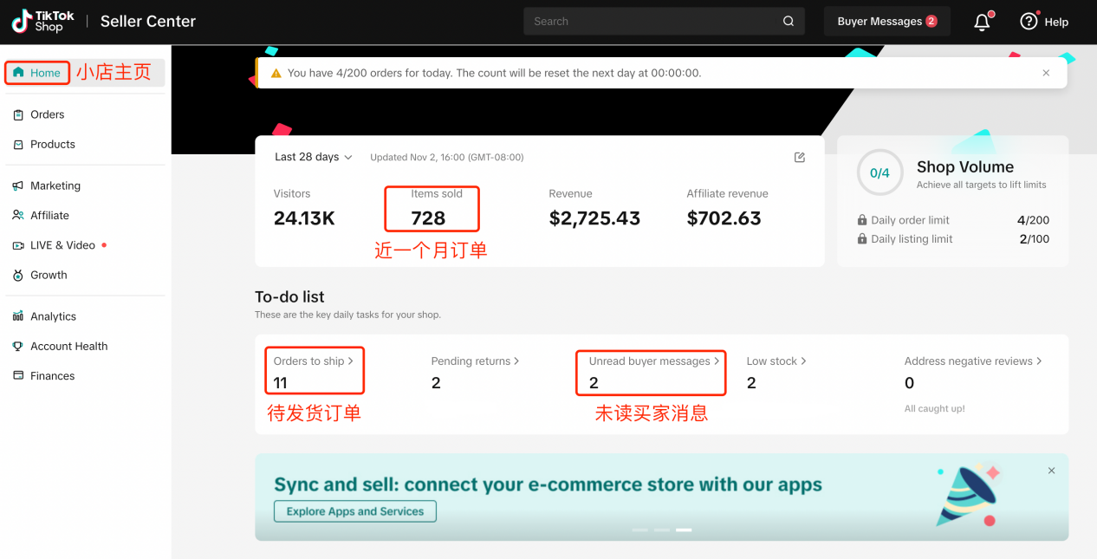Image resolution: width=1097 pixels, height=559 pixels.
Task: Close the Sync and sell banner
Action: 1051,471
